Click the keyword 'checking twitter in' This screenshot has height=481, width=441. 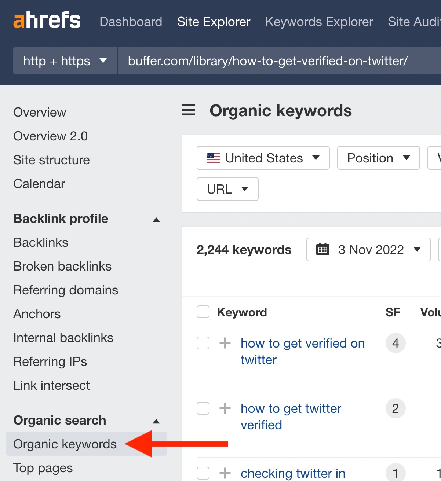[x=293, y=473]
